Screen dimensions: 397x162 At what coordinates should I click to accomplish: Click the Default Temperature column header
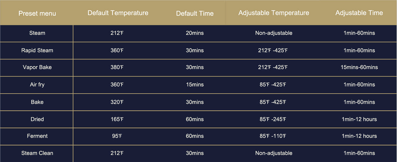tap(118, 13)
